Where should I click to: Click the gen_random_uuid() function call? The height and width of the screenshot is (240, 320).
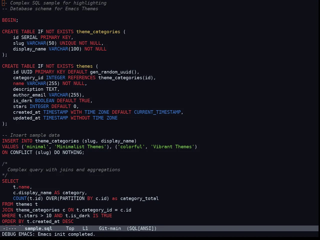pos(113,72)
